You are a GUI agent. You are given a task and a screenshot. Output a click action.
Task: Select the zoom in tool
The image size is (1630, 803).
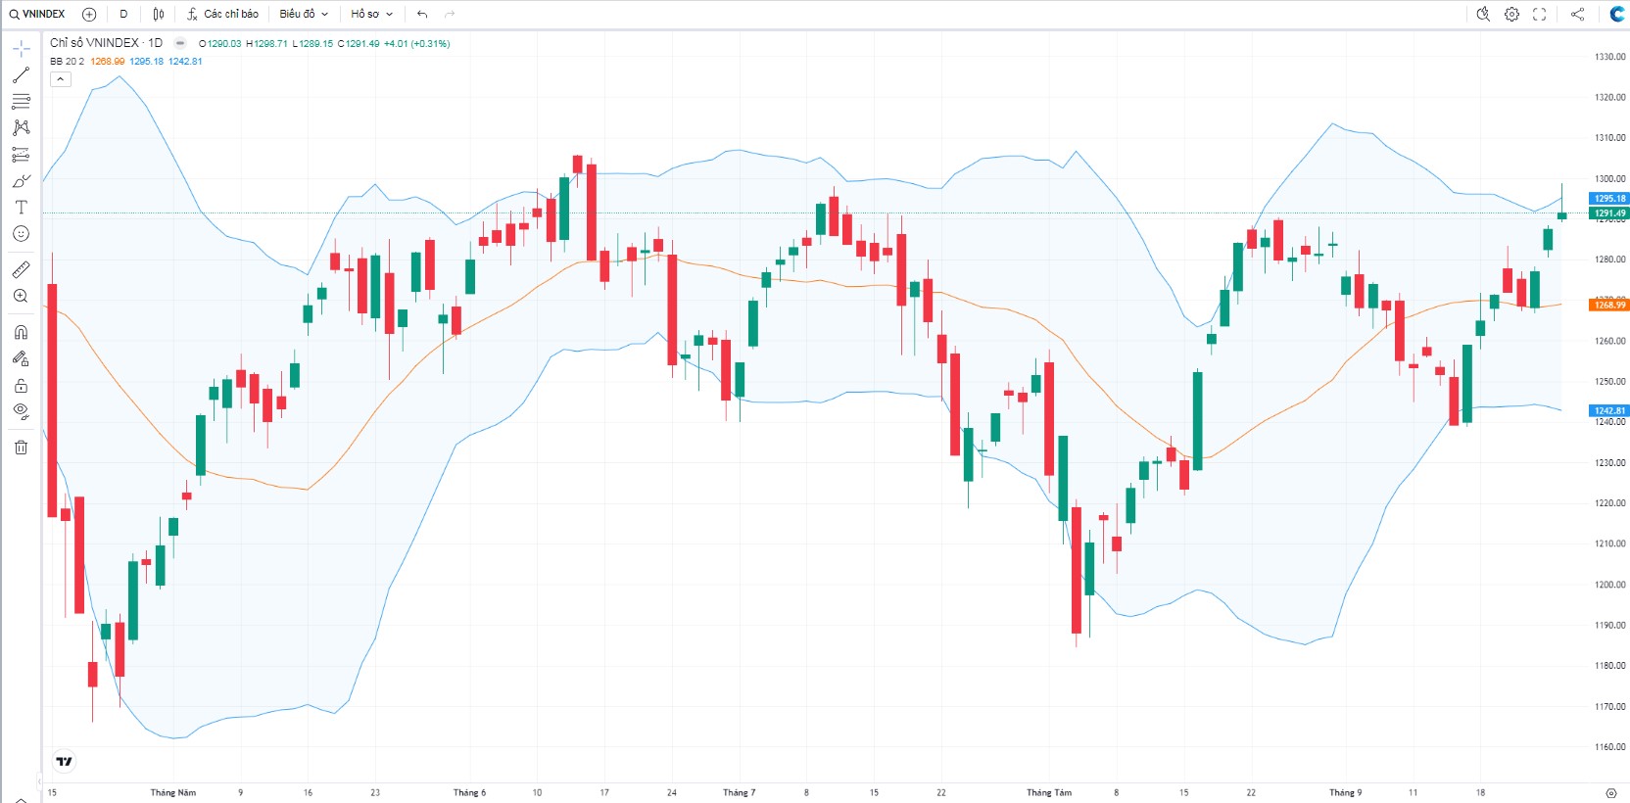coord(21,296)
